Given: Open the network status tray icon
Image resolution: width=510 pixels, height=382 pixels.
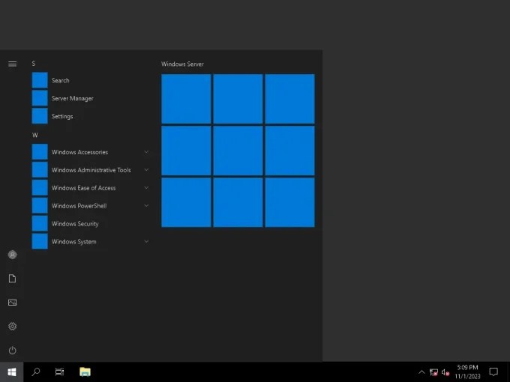Looking at the screenshot, I should coord(433,372).
